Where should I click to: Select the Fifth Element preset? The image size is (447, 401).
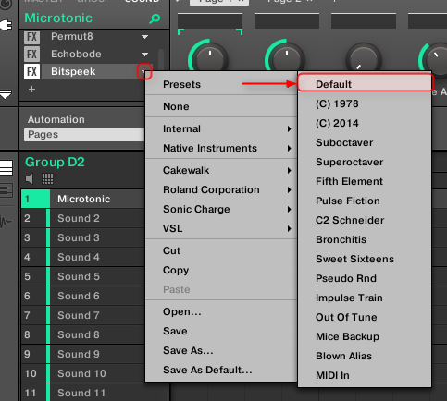[x=365, y=181]
